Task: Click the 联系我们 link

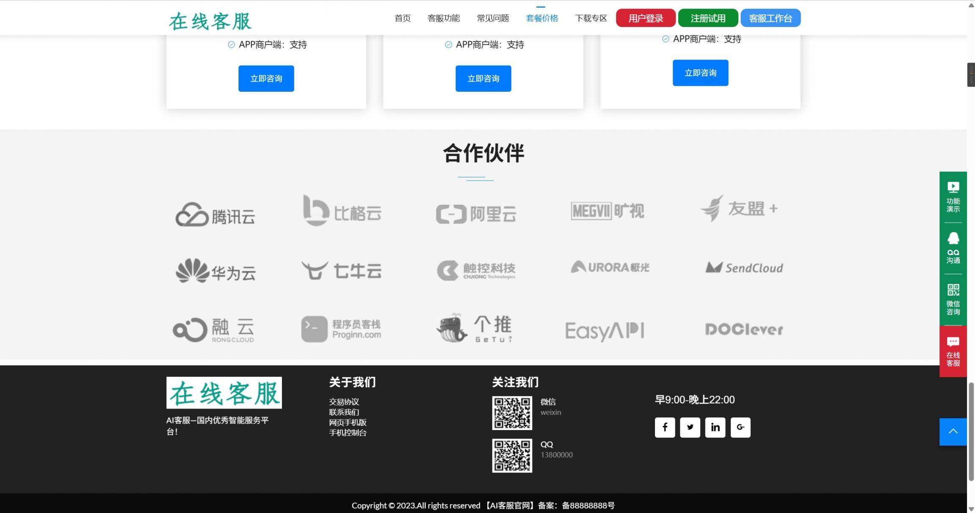Action: (x=343, y=412)
